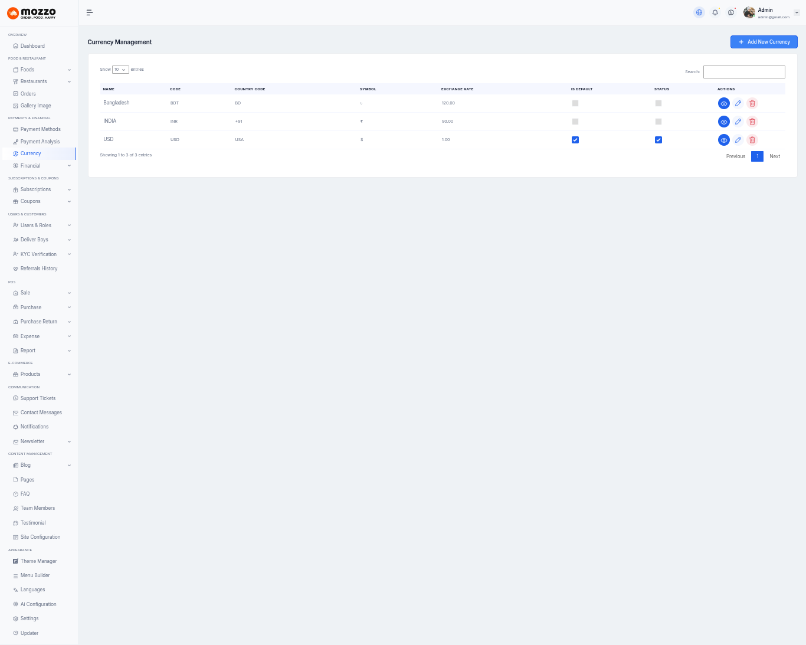
Task: Click the Add New Currency button
Action: (x=764, y=42)
